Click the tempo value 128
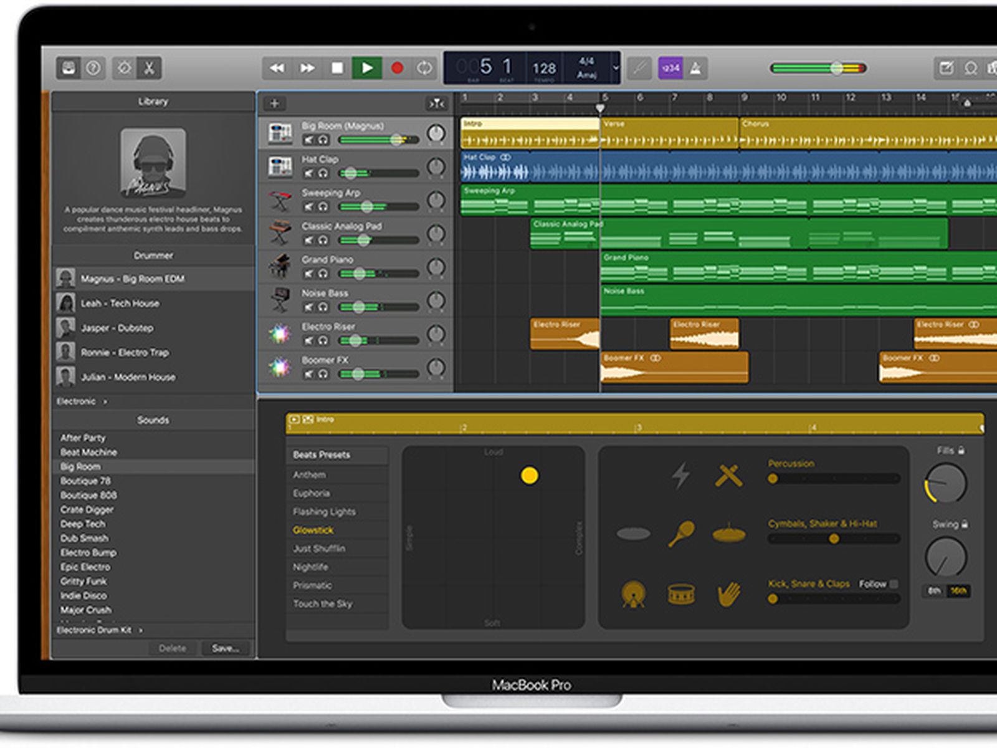Screen dimensions: 997x748 coord(544,68)
